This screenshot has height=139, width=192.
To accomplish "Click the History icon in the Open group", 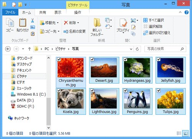I will [x=133, y=34].
